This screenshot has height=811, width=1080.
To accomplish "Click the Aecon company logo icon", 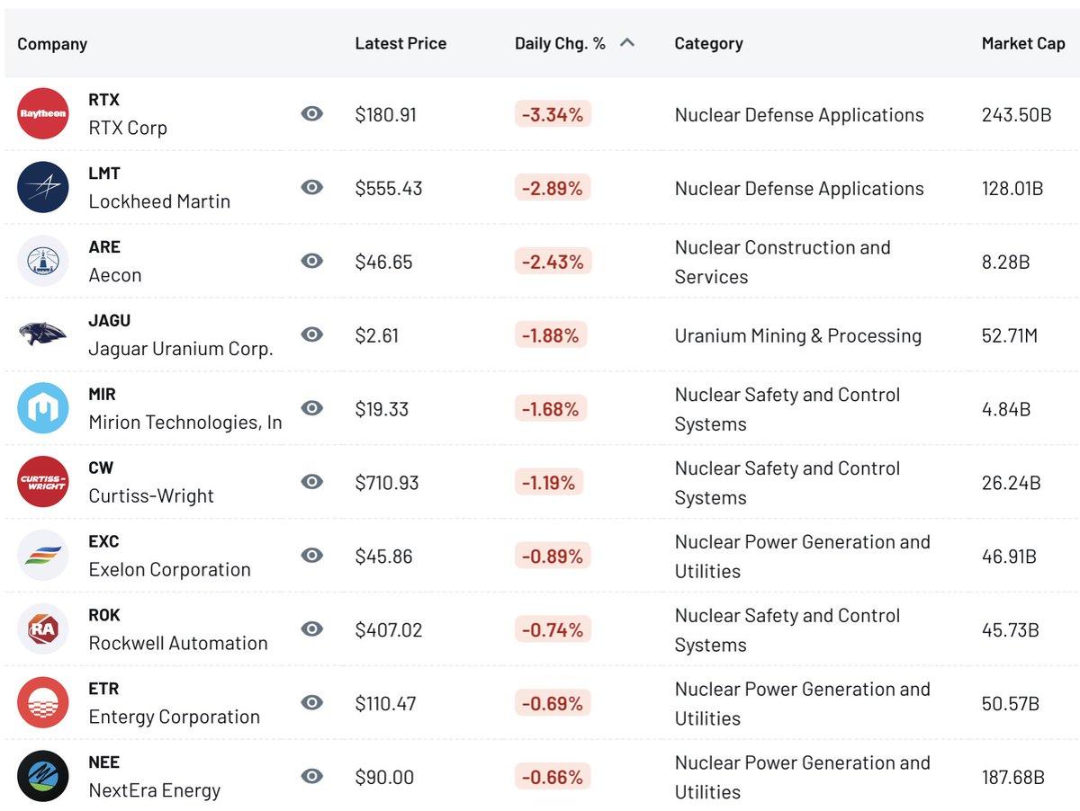I will click(42, 261).
